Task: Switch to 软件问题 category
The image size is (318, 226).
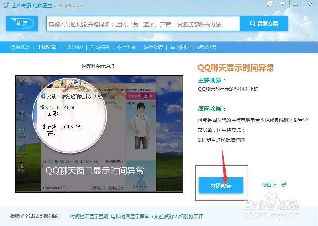Action: 127,47
